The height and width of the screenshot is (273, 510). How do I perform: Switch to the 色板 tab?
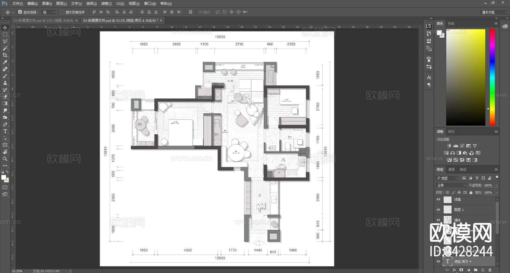pyautogui.click(x=451, y=24)
